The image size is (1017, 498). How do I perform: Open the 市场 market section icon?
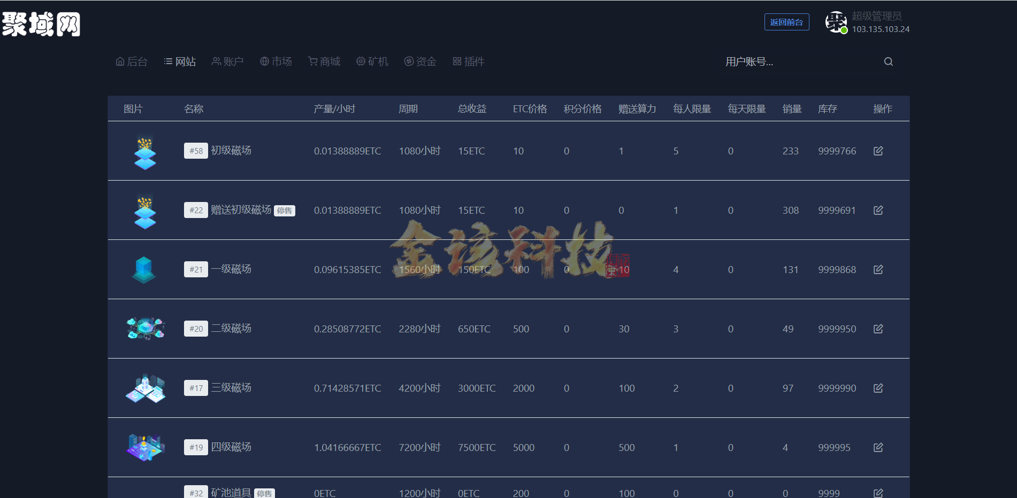263,61
